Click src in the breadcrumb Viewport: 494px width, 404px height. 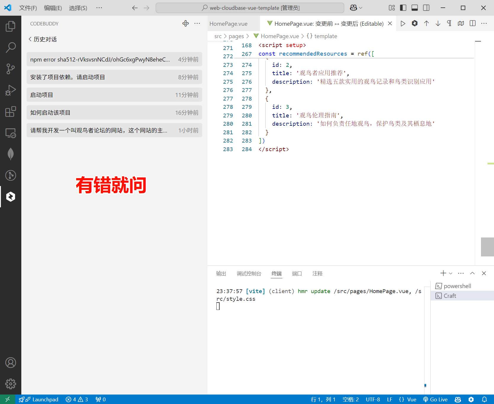coord(218,36)
